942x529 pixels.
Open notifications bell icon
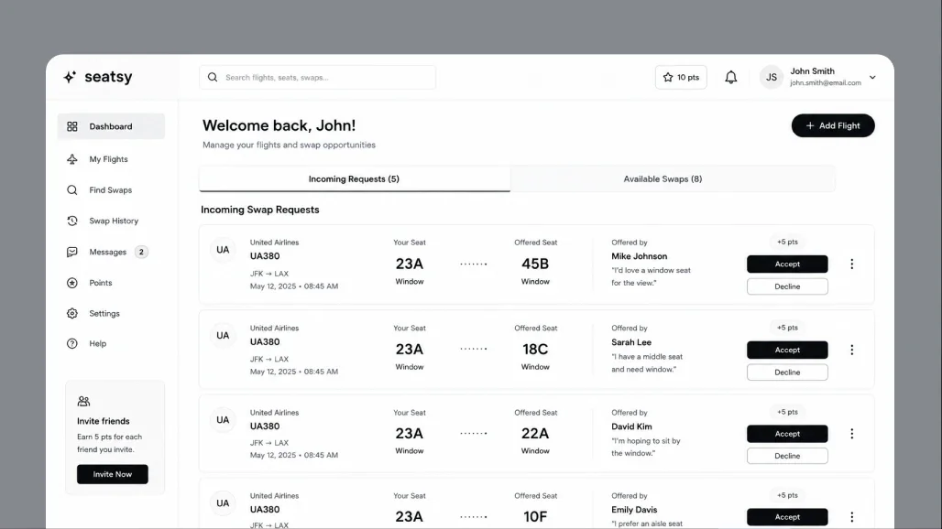[x=730, y=77]
